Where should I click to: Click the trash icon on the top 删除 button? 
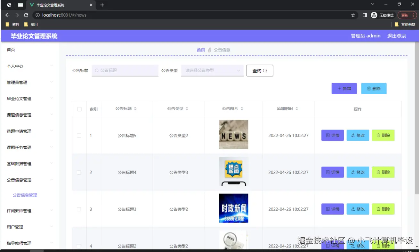coord(369,88)
